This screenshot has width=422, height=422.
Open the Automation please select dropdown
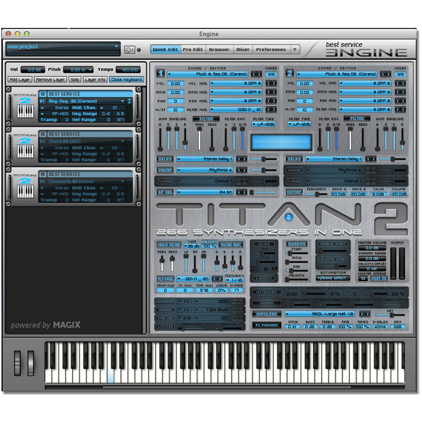click(x=333, y=278)
